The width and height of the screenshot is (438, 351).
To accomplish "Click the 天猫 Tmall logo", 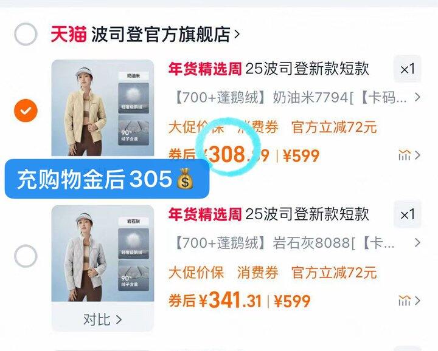I will pos(68,34).
